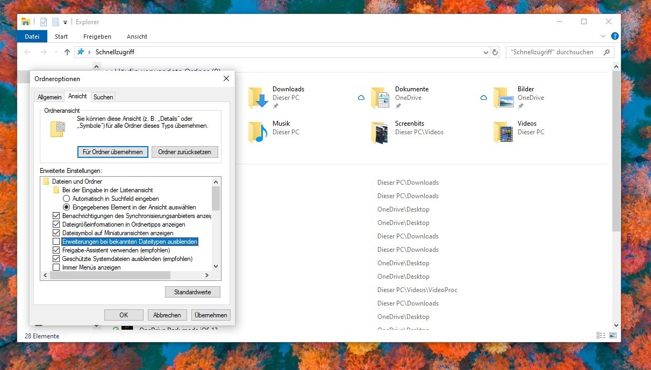Go back with the left arrow
This screenshot has height=370, width=651.
point(28,52)
